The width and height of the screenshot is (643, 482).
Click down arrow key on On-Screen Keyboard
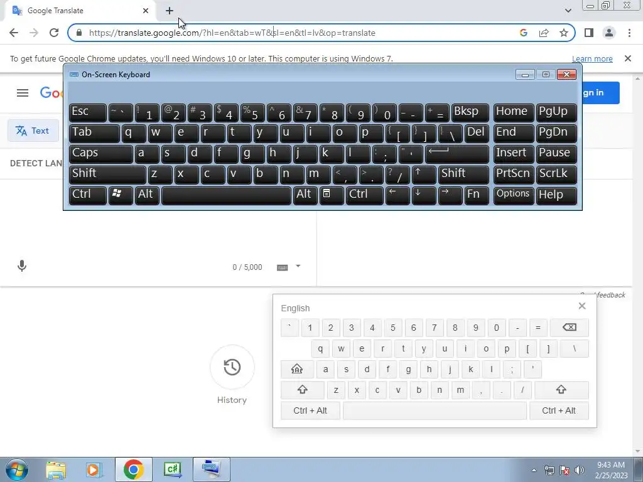(x=424, y=195)
